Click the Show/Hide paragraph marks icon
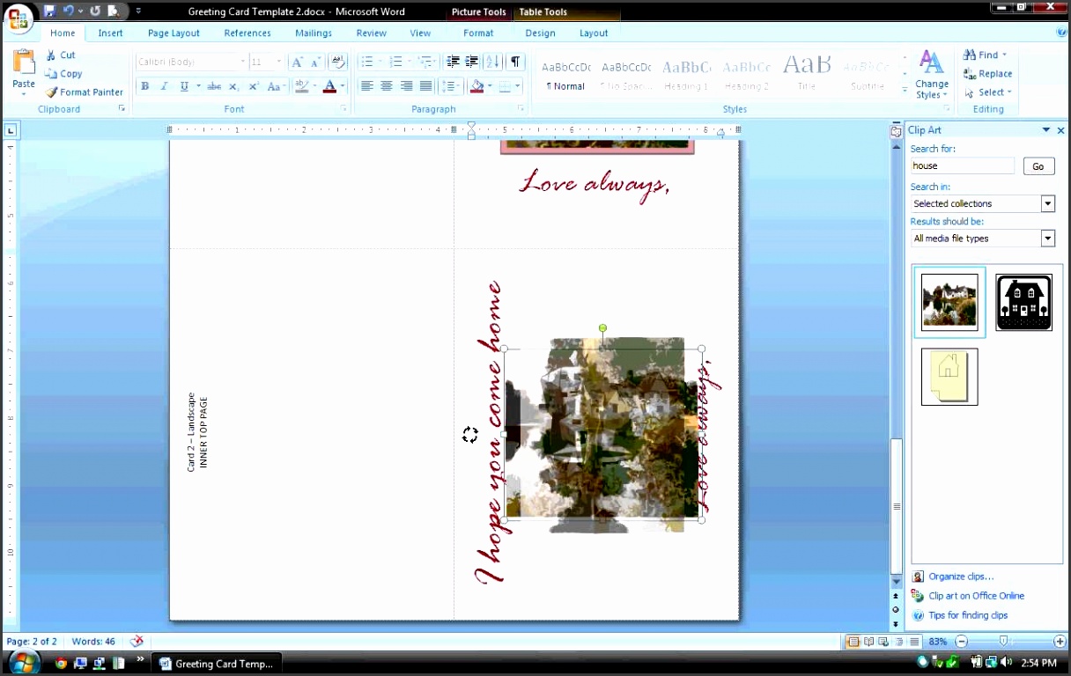 [x=515, y=62]
